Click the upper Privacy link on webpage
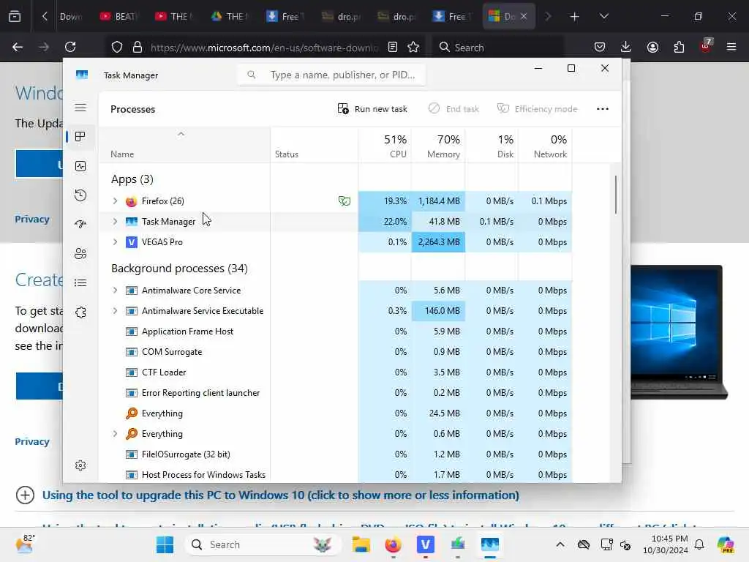Viewport: 749px width, 562px height. [32, 220]
